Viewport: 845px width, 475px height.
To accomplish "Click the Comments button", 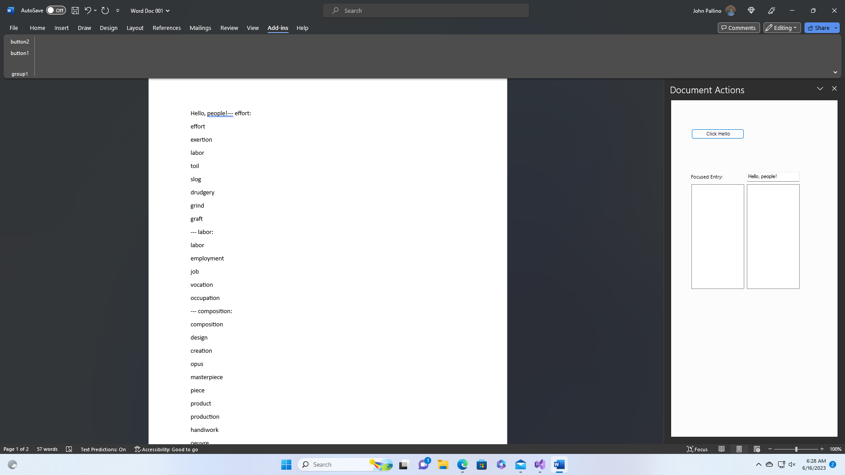I will [x=738, y=27].
